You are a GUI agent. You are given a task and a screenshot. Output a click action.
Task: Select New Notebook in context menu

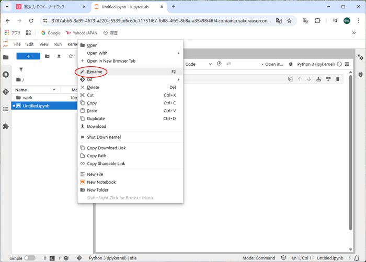(130, 182)
